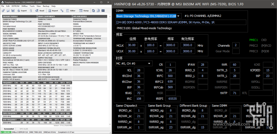This screenshot has height=134, width=277.
Task: Click the empty Gear Mode field
Action: [x=236, y=51]
